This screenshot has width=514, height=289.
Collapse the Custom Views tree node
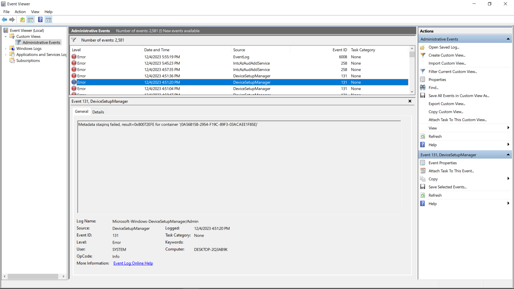pos(6,36)
